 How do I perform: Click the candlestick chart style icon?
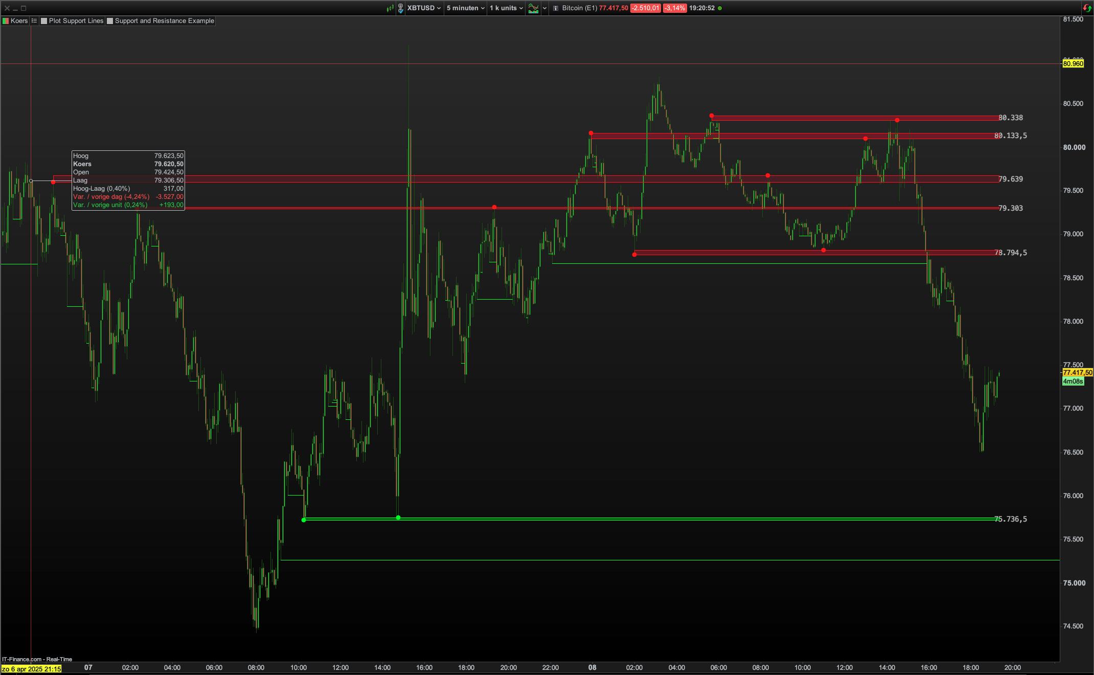(391, 8)
